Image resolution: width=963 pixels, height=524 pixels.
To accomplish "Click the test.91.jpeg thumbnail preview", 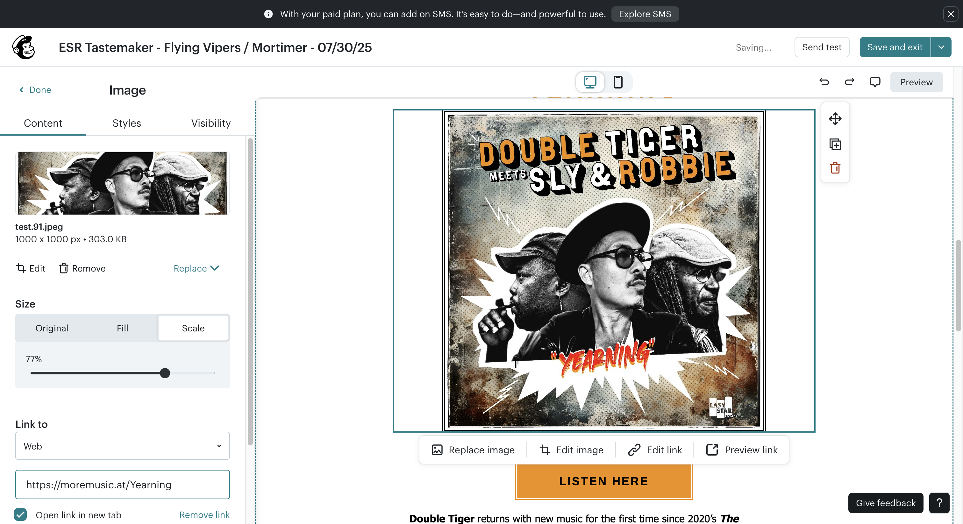I will [x=122, y=183].
